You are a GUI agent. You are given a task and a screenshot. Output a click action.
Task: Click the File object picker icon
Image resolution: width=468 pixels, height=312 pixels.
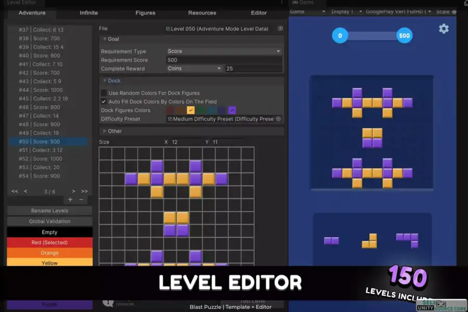280,29
